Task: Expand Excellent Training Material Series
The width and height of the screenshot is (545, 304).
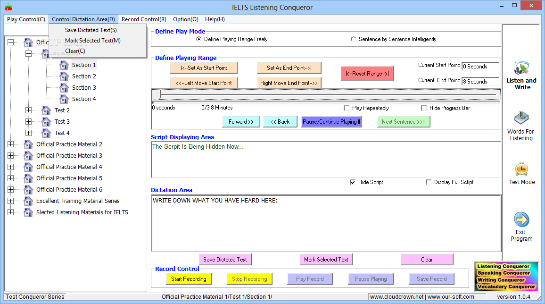Action: click(x=11, y=201)
